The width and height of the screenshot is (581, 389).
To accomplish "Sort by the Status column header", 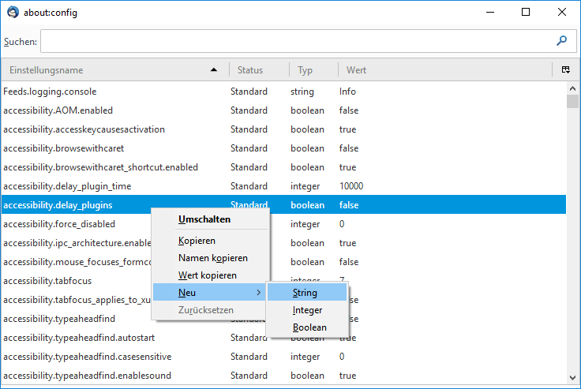I will click(250, 70).
